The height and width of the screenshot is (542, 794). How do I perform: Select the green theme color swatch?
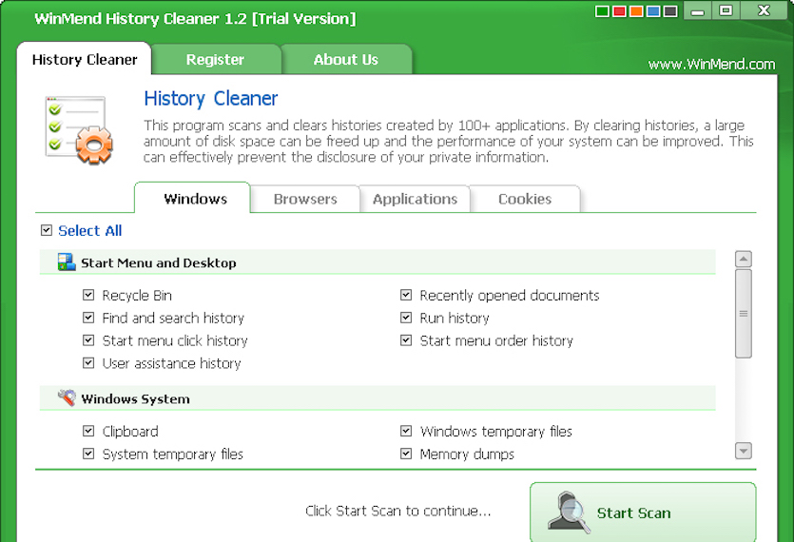click(x=602, y=11)
